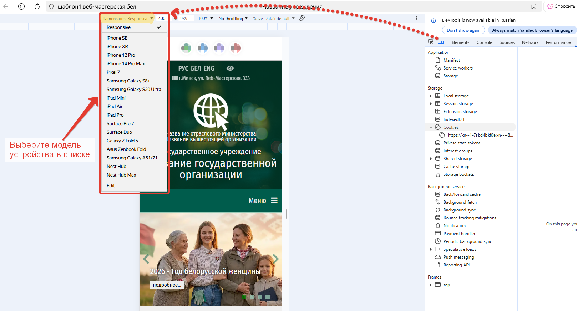Click the bookmark icon in the address bar
The height and width of the screenshot is (311, 577).
533,6
